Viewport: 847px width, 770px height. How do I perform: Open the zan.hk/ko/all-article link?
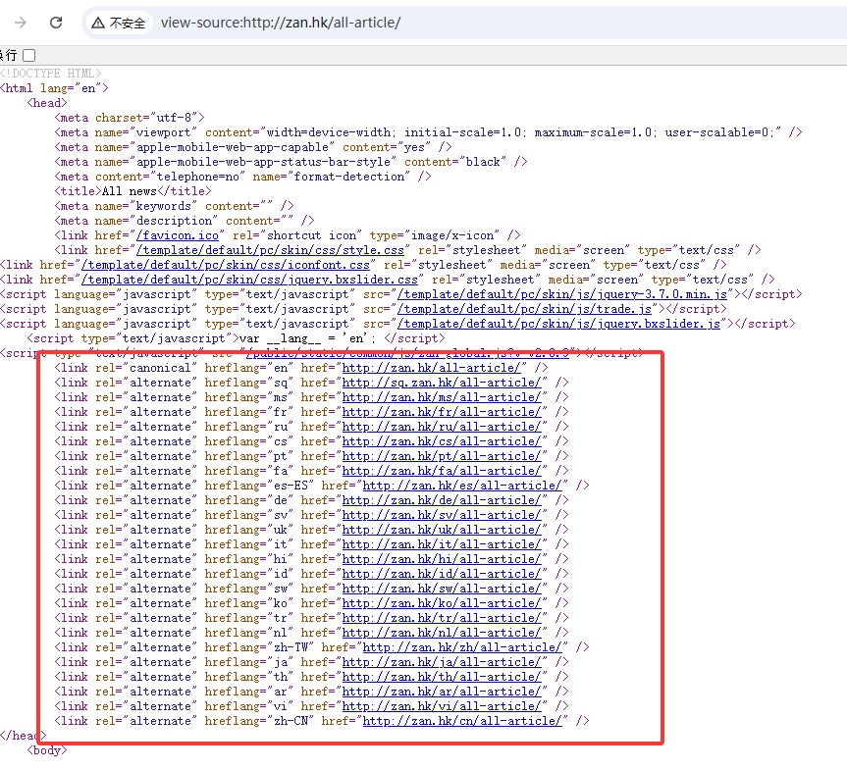pyautogui.click(x=442, y=603)
